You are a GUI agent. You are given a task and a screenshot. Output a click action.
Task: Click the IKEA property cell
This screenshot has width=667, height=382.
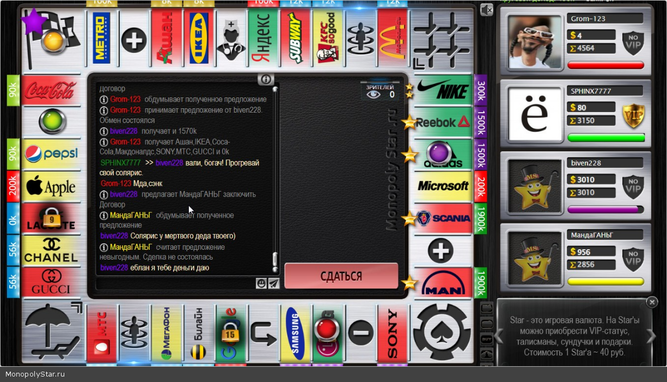pos(198,39)
